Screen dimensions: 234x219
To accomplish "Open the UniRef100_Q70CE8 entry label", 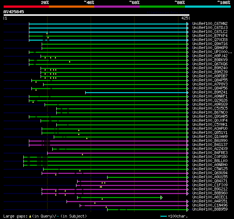I will (x=210, y=40).
